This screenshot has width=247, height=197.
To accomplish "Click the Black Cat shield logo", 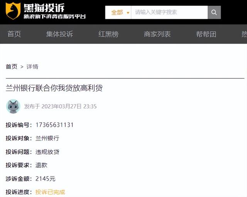I will (13, 11).
